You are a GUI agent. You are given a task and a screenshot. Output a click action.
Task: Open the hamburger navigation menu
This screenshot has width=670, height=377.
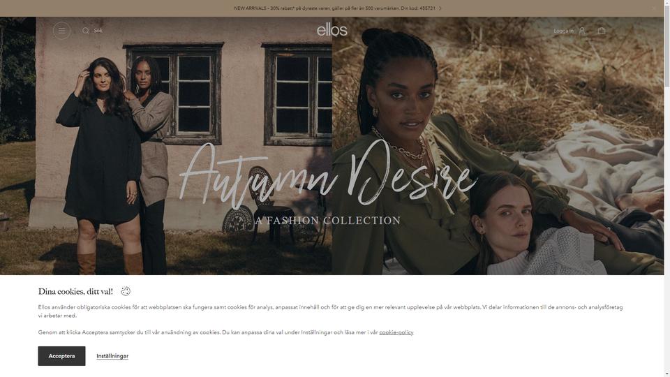61,31
